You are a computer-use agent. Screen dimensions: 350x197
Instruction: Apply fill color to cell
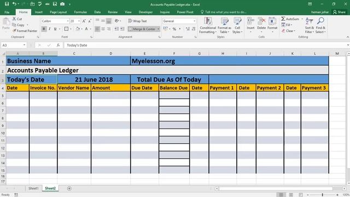point(78,29)
